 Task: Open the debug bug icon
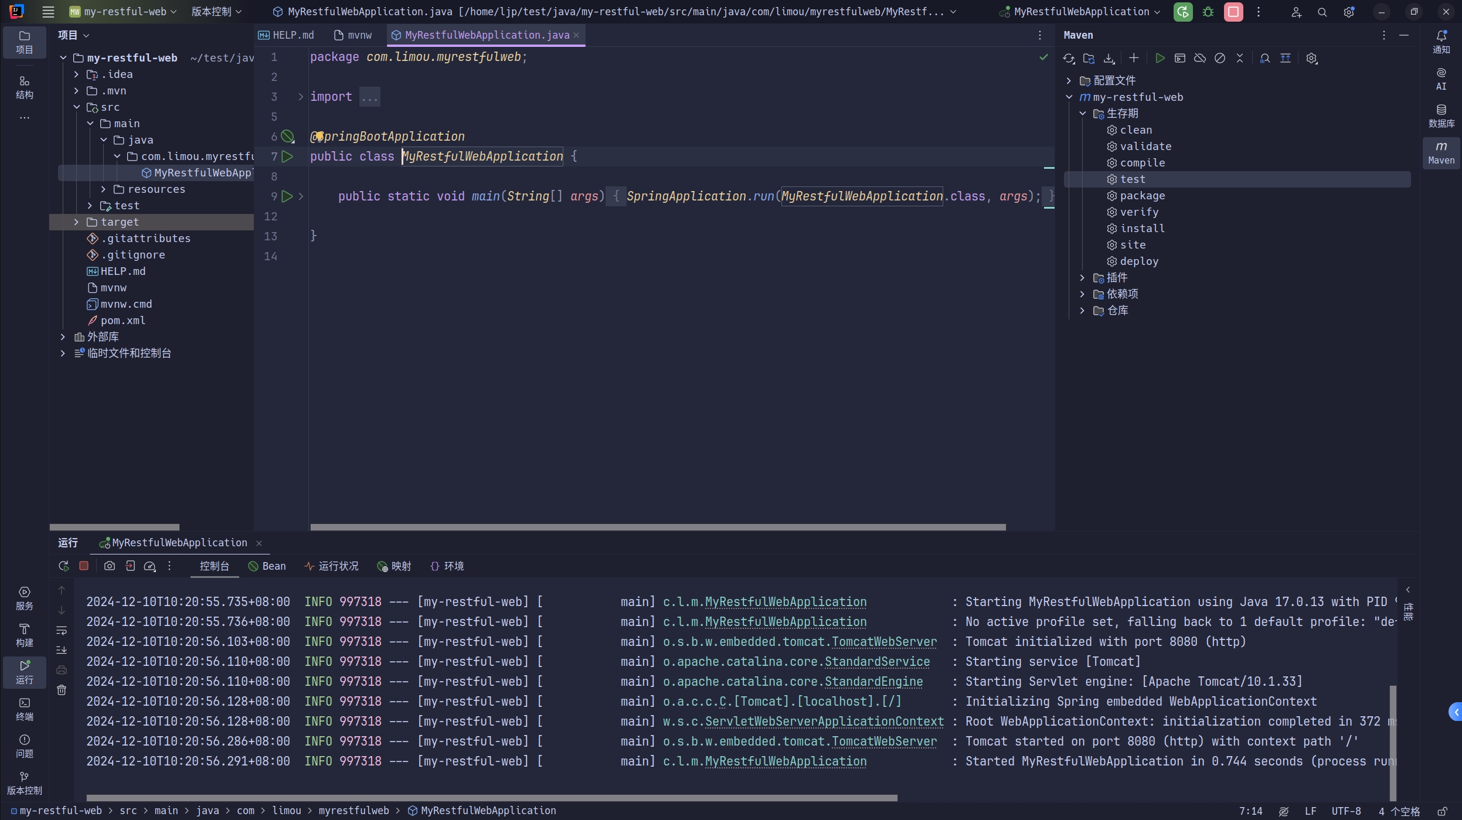pyautogui.click(x=1208, y=12)
